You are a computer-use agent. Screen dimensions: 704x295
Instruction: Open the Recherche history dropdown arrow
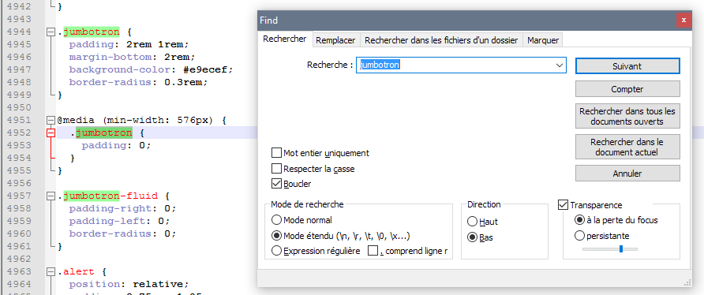pos(560,65)
